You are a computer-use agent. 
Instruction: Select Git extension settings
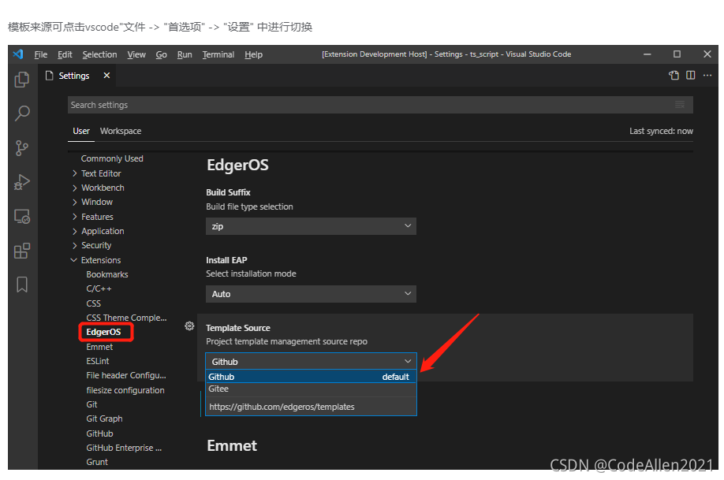click(x=91, y=405)
